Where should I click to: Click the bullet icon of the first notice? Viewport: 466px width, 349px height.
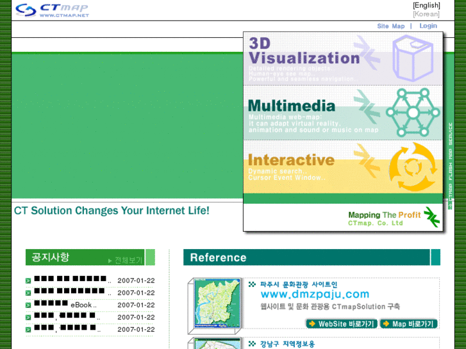coord(28,280)
